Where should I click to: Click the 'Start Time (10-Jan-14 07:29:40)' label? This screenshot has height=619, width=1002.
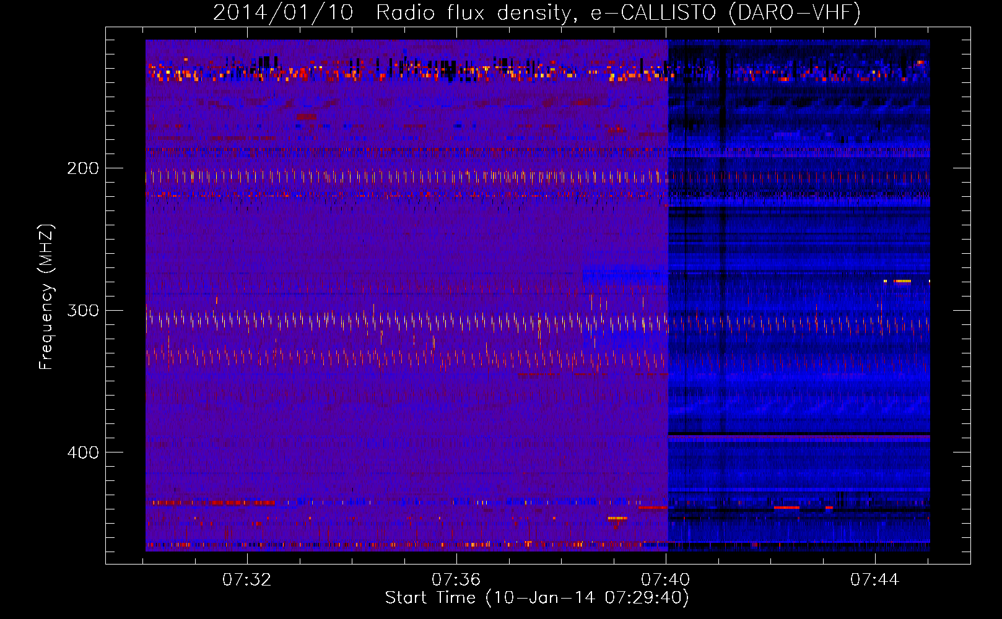pyautogui.click(x=537, y=598)
